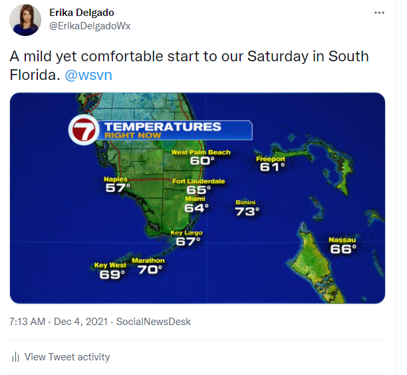Open the three-dot more options menu
This screenshot has width=407, height=375.
[x=379, y=13]
